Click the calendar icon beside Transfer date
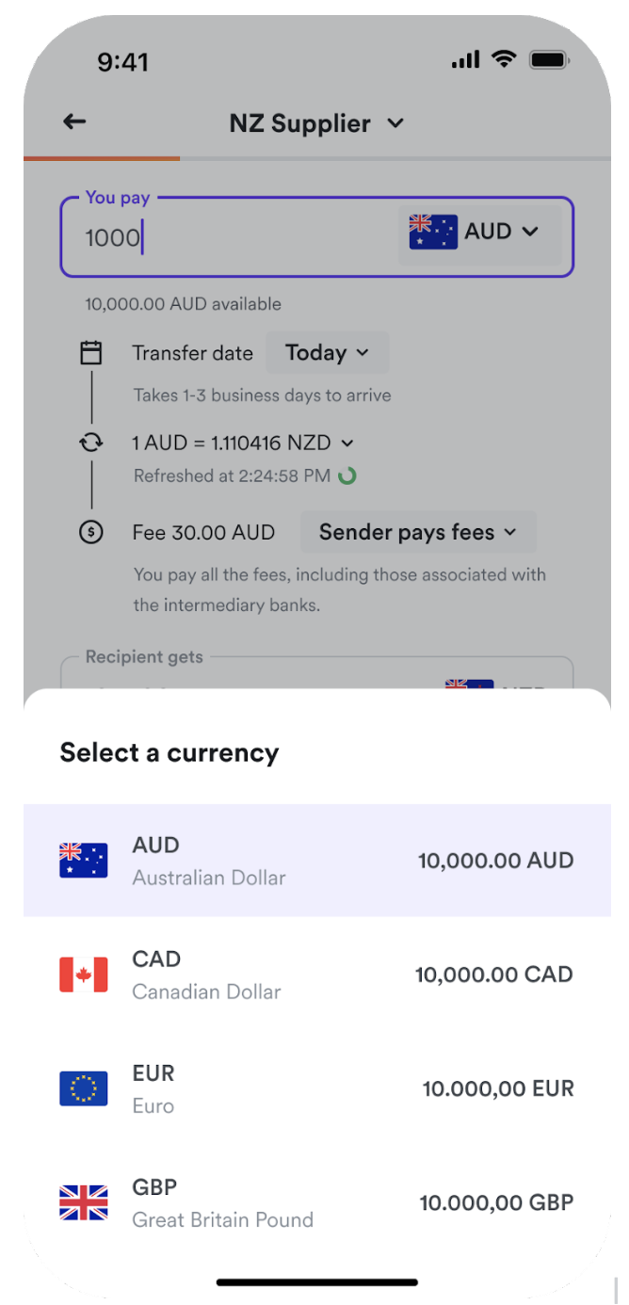This screenshot has width=629, height=1305. click(x=91, y=353)
